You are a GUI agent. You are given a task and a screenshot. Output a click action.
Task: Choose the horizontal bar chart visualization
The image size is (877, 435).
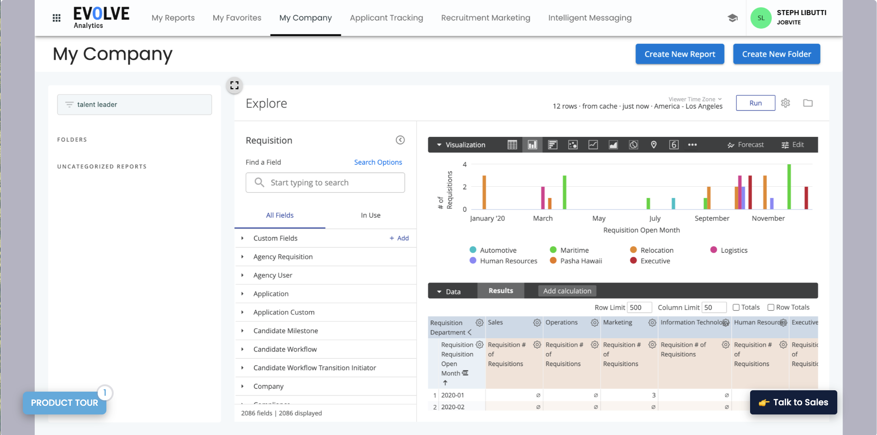pyautogui.click(x=552, y=145)
